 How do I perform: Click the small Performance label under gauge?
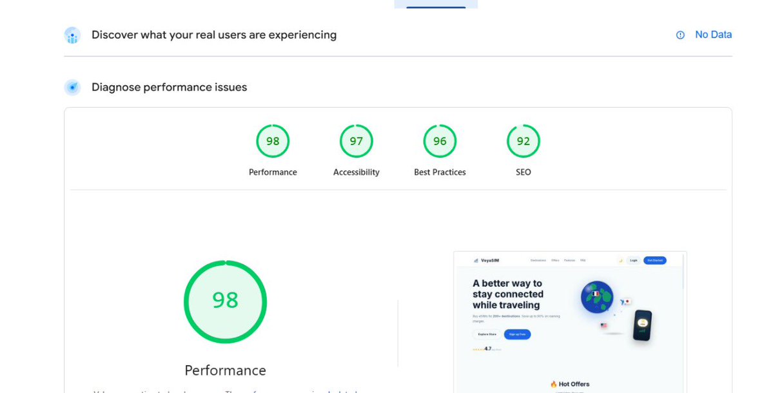pos(273,172)
